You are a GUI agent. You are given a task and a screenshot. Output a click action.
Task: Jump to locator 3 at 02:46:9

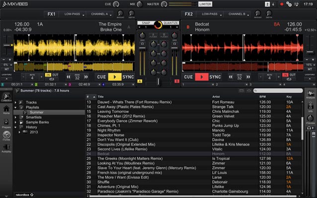[84, 84]
